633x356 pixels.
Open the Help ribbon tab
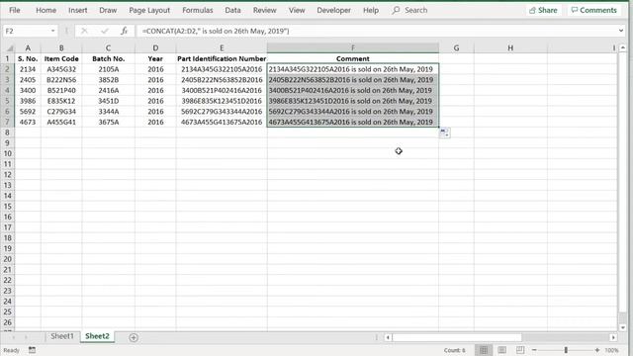pos(371,10)
